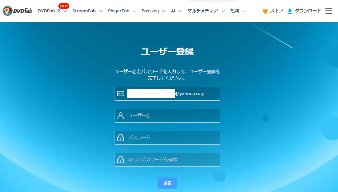
Task: Focus the 新しいパスワードを確認 input field
Action: pos(167,160)
